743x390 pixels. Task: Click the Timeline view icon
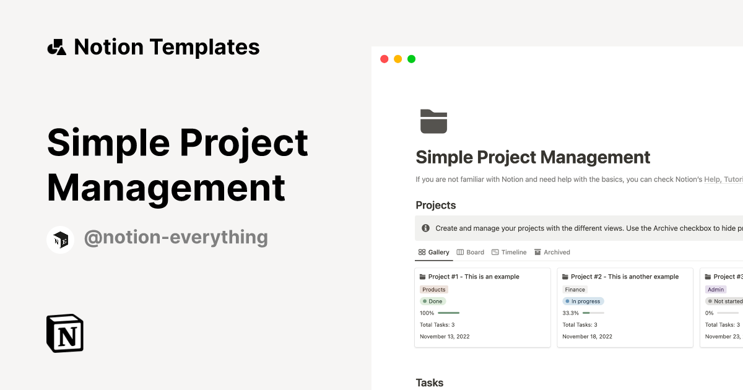click(x=495, y=252)
